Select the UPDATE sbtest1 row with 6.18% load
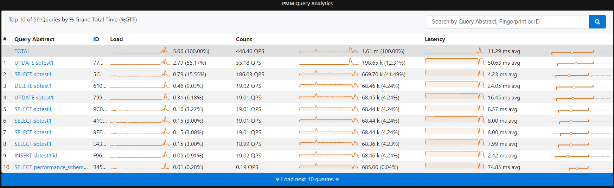 [34, 98]
